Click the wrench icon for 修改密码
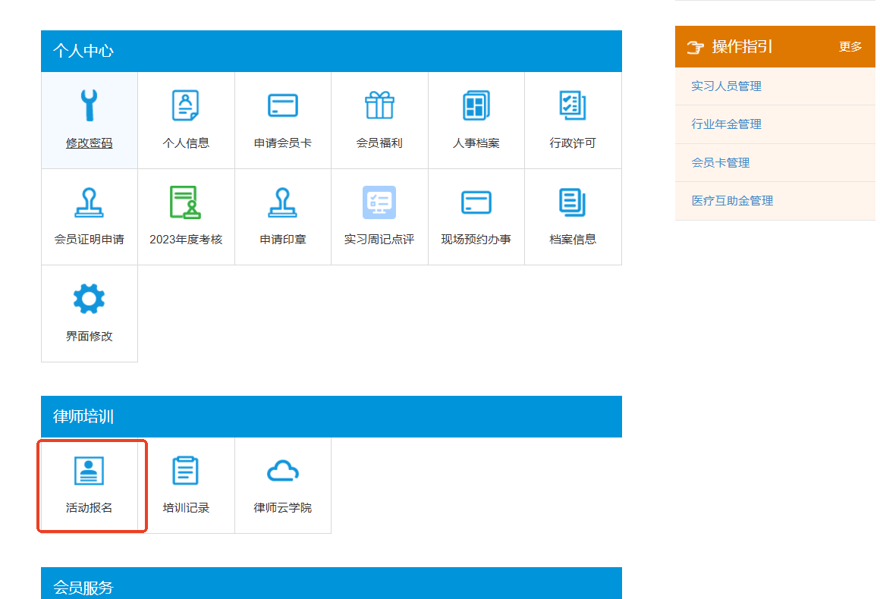Image resolution: width=880 pixels, height=599 pixels. 90,105
